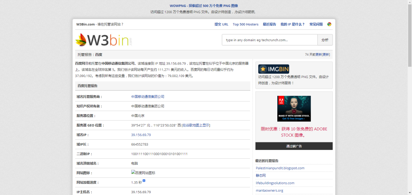Go to 最近报告 page
The height and width of the screenshot is (195, 412).
269,24
